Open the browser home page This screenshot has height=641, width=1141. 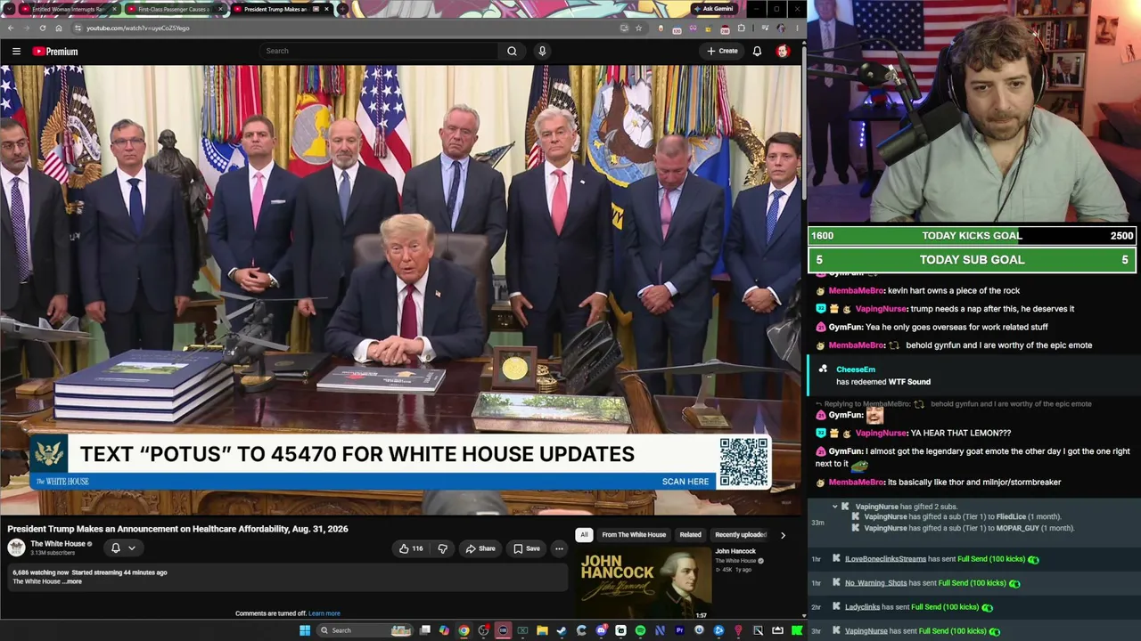coord(59,28)
